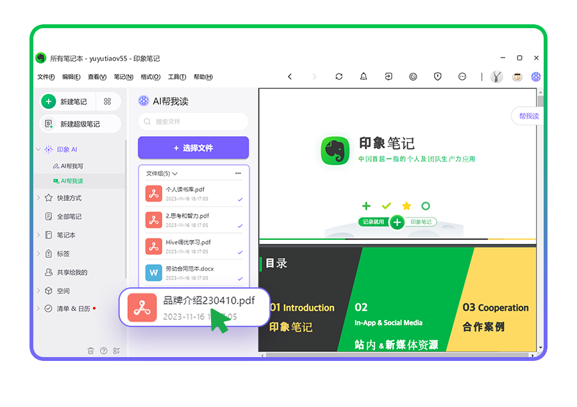This screenshot has width=577, height=407.
Task: Click the purple AI icon in toolbar
Action: 536,77
